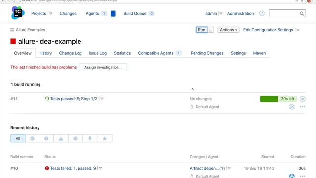The width and height of the screenshot is (316, 178).
Task: Filter history by canceled builds
Action: [75, 138]
